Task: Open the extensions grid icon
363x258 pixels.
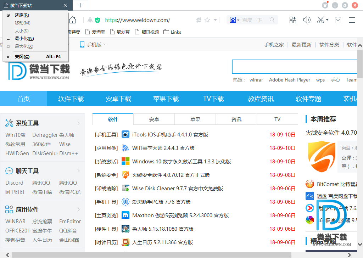Action: [293, 20]
